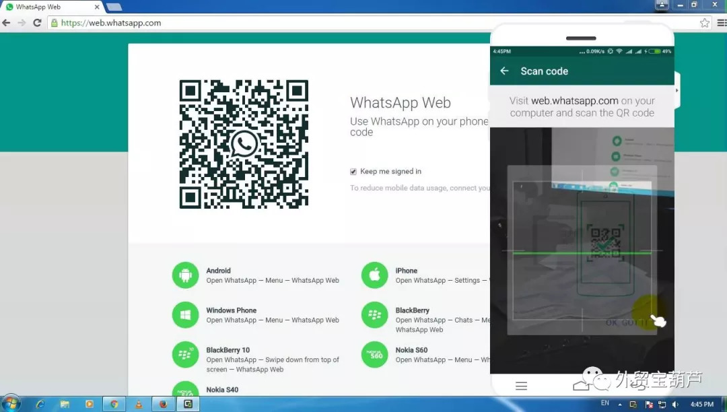Click the Android platform icon
Image resolution: width=727 pixels, height=412 pixels.
tap(185, 275)
